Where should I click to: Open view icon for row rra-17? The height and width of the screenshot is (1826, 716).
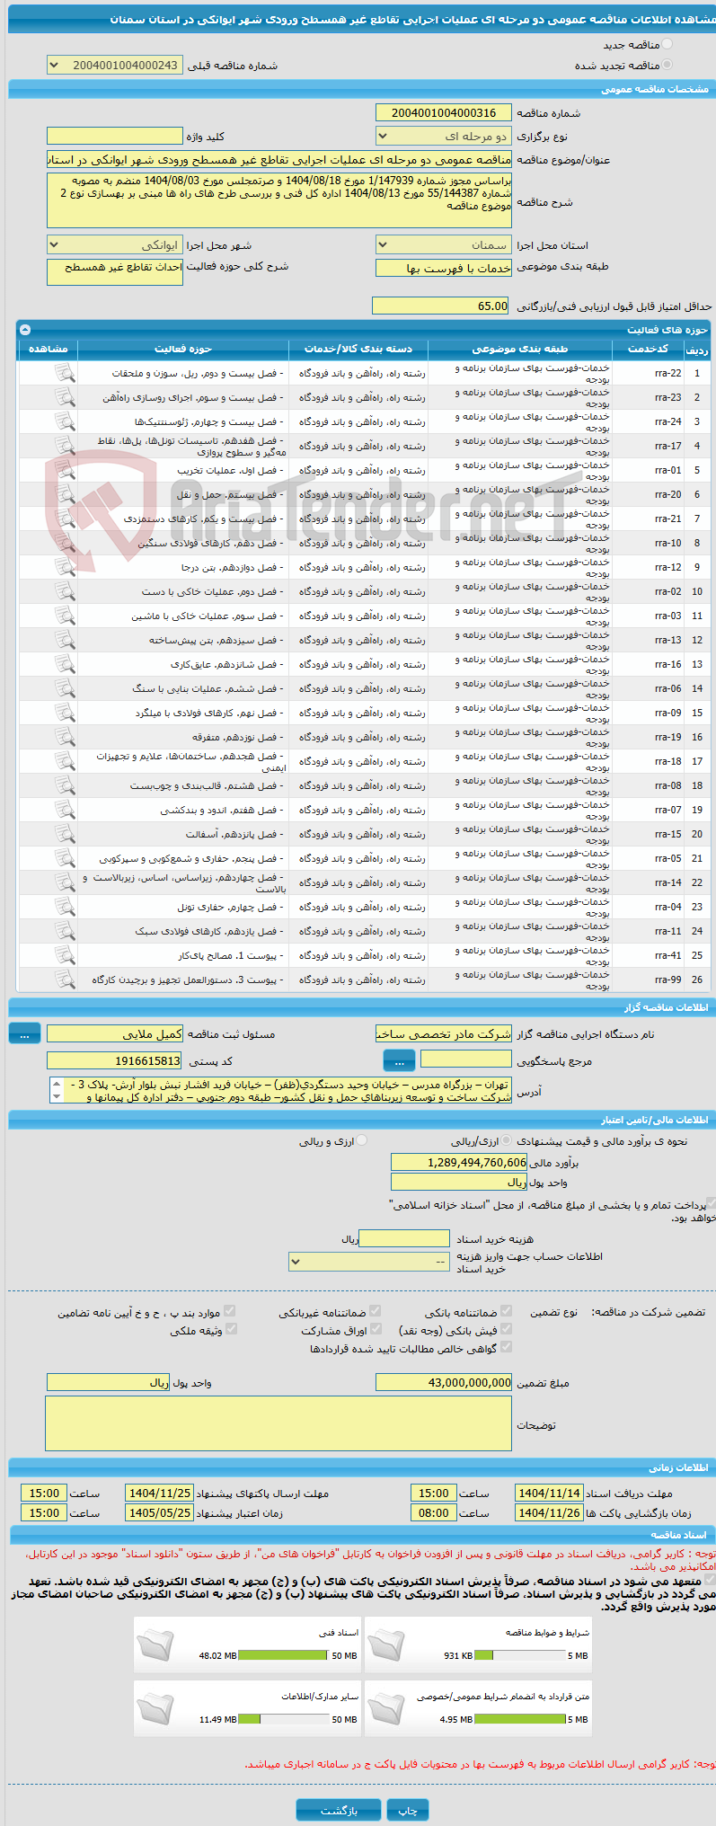65,446
